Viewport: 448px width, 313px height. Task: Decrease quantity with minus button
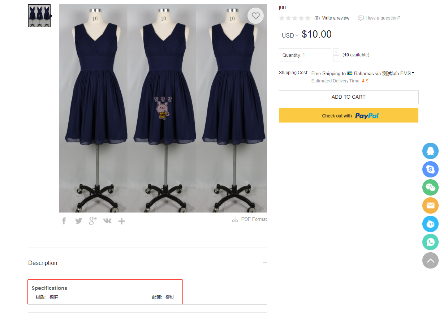coord(336,59)
